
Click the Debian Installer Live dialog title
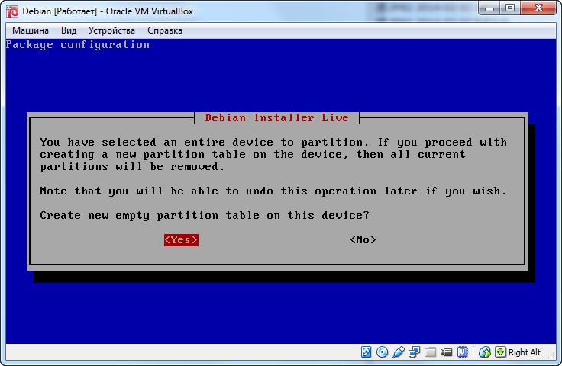[x=276, y=117]
